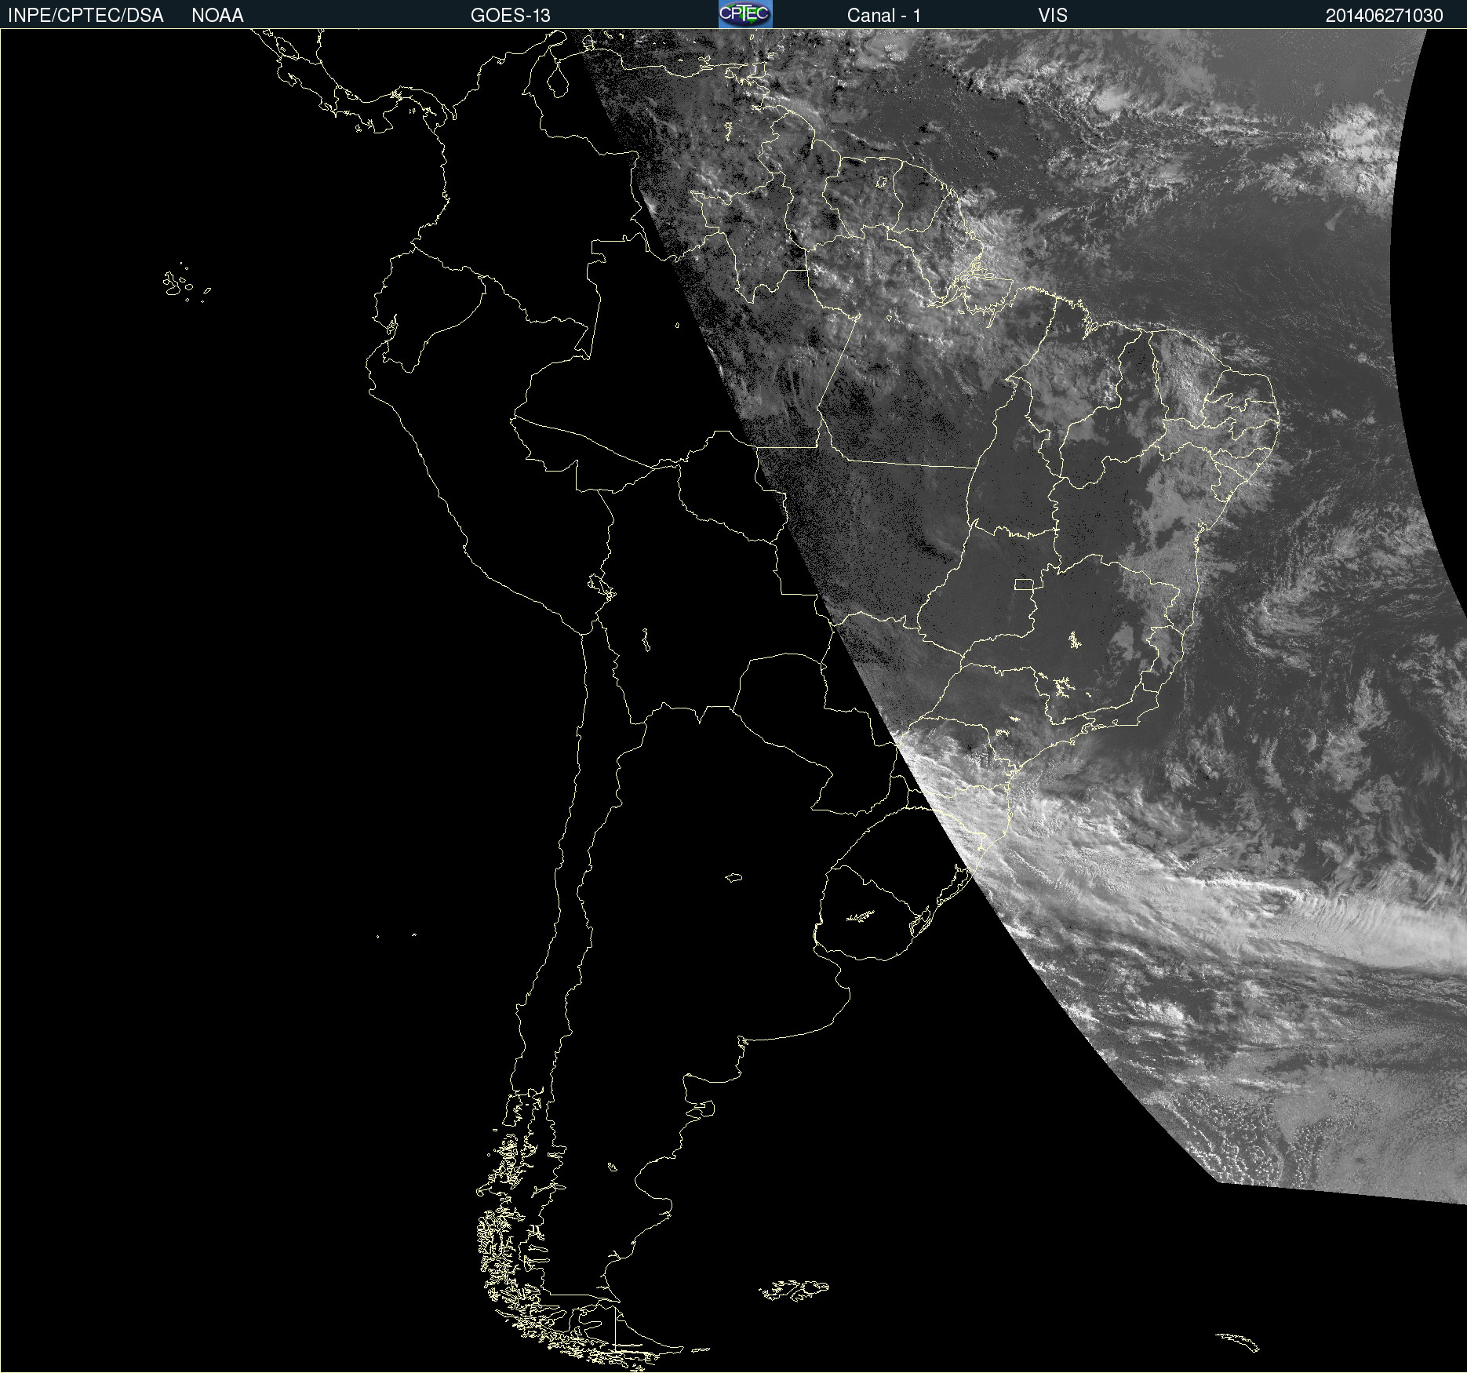The height and width of the screenshot is (1373, 1467).
Task: Click the 'GOES-13' satellite label
Action: 511,16
